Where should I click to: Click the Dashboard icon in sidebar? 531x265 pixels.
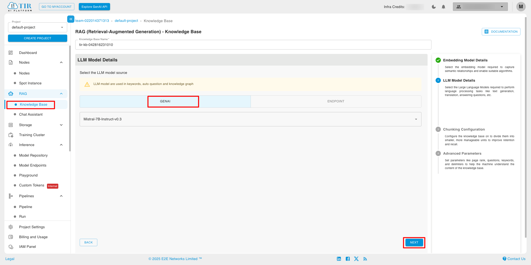[x=11, y=53]
